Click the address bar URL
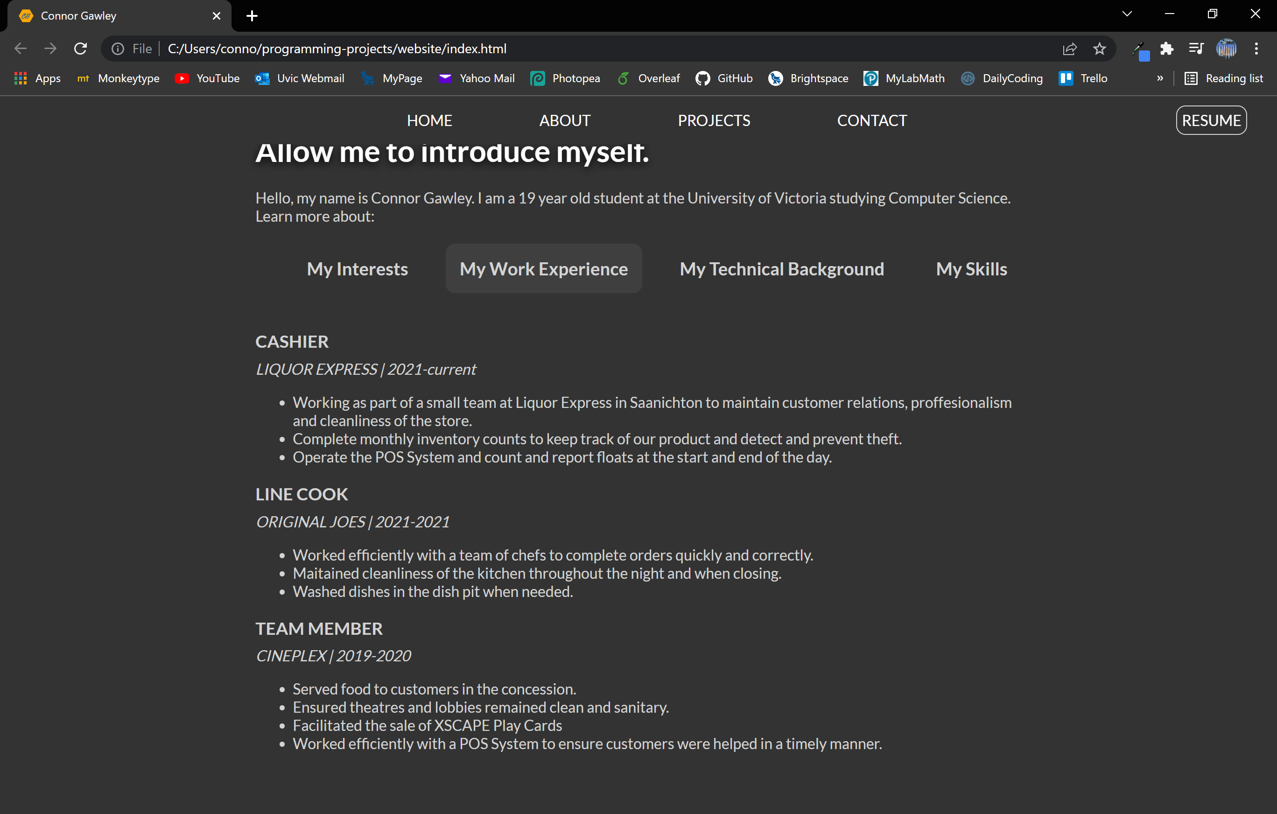Viewport: 1277px width, 814px height. (x=337, y=49)
